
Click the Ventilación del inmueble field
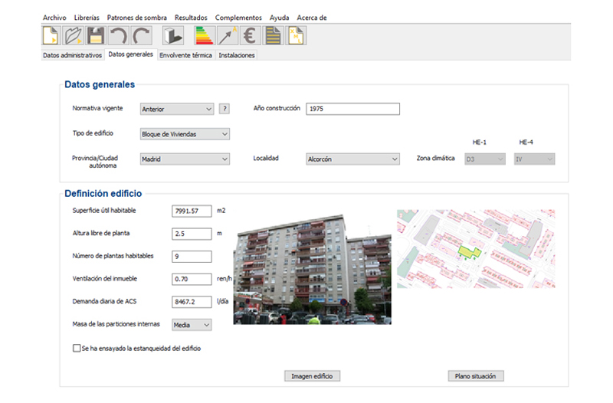tap(192, 279)
